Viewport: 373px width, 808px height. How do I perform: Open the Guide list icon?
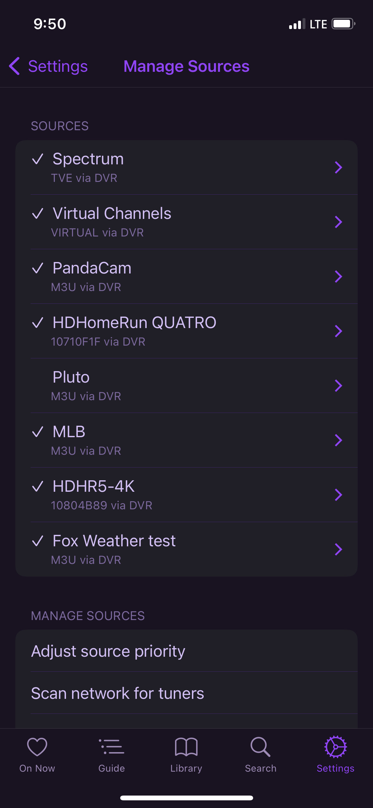(x=112, y=747)
